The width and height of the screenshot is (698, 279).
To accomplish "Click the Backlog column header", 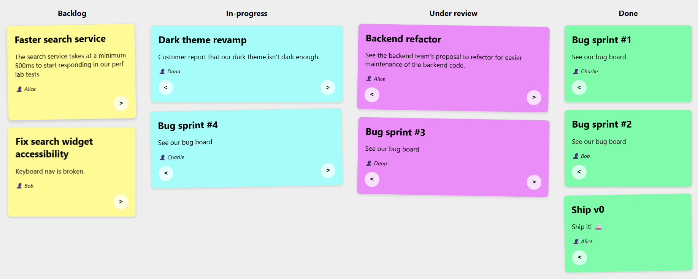I will (72, 13).
